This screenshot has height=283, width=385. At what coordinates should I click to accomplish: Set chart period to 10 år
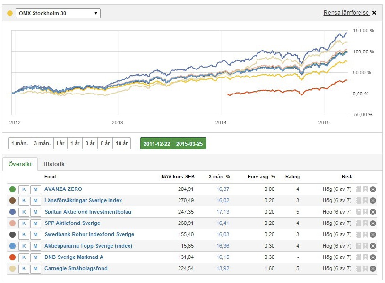(122, 144)
